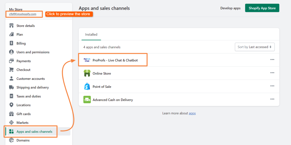Follow the Learn more about apps link
This screenshot has width=291, height=145.
click(192, 113)
